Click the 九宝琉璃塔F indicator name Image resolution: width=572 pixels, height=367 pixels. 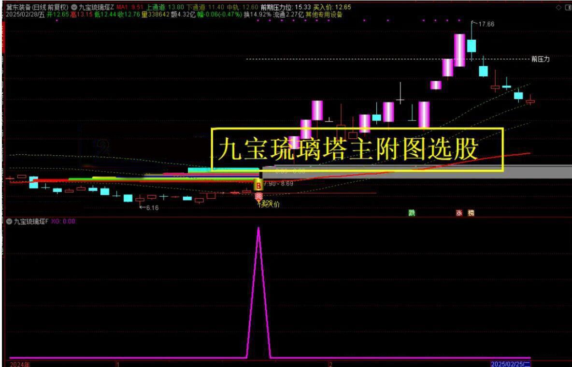(x=31, y=221)
